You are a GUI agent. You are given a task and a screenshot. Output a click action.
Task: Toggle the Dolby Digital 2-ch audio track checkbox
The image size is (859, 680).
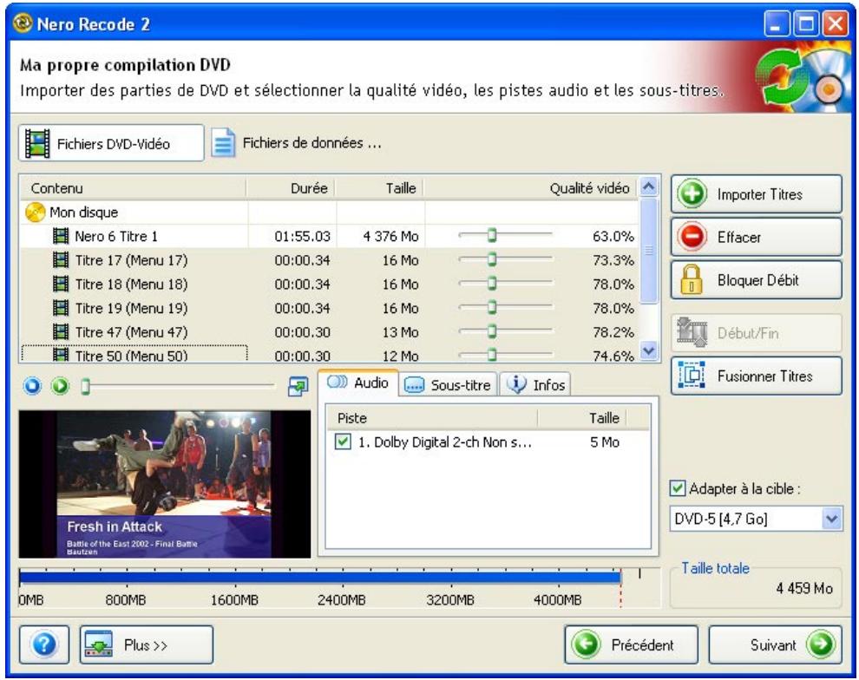(343, 441)
